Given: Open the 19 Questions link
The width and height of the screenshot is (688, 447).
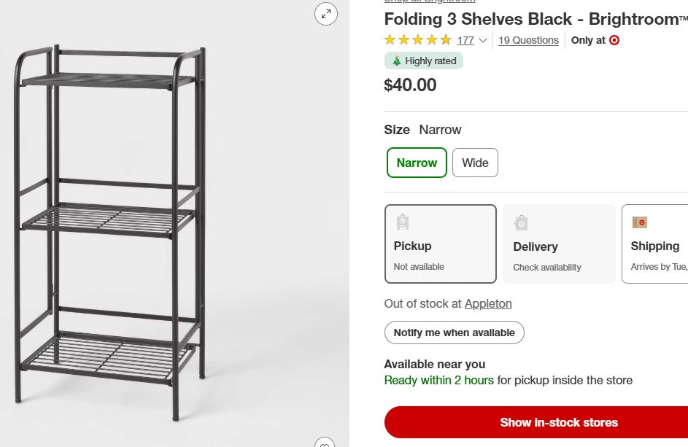Looking at the screenshot, I should (x=528, y=40).
